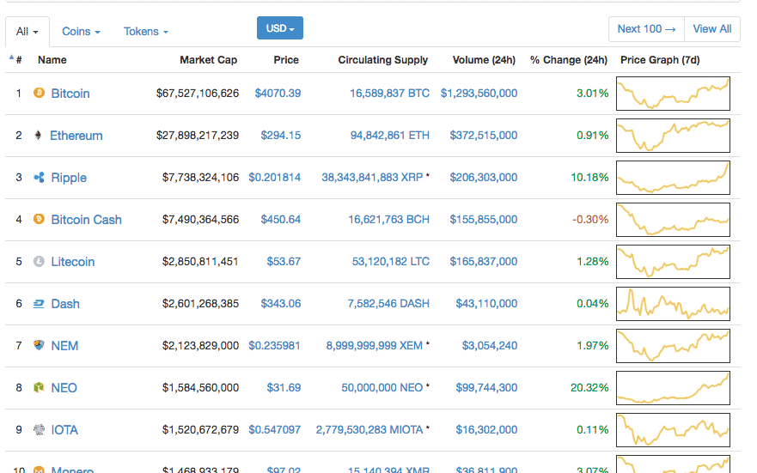Open Litecoin 7d price graph
This screenshot has height=473, width=757.
tap(673, 261)
